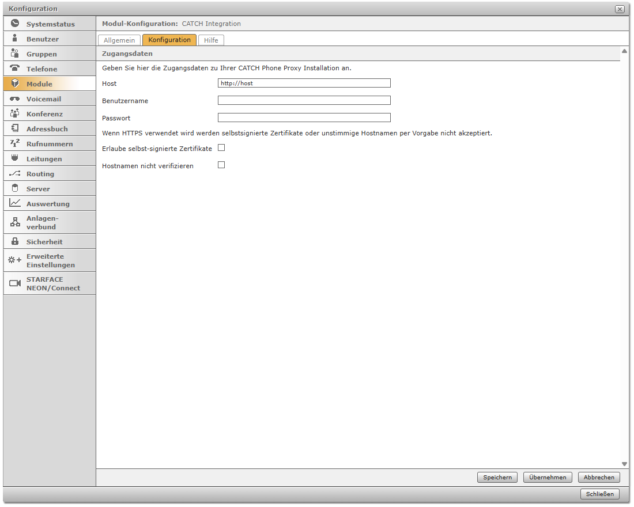
Task: Click the Sicherheit padlock icon
Action: (x=15, y=241)
